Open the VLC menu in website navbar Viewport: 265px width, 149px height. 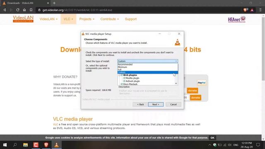(x=68, y=19)
